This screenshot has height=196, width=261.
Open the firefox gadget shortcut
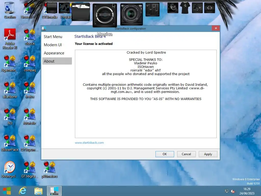click(30, 90)
